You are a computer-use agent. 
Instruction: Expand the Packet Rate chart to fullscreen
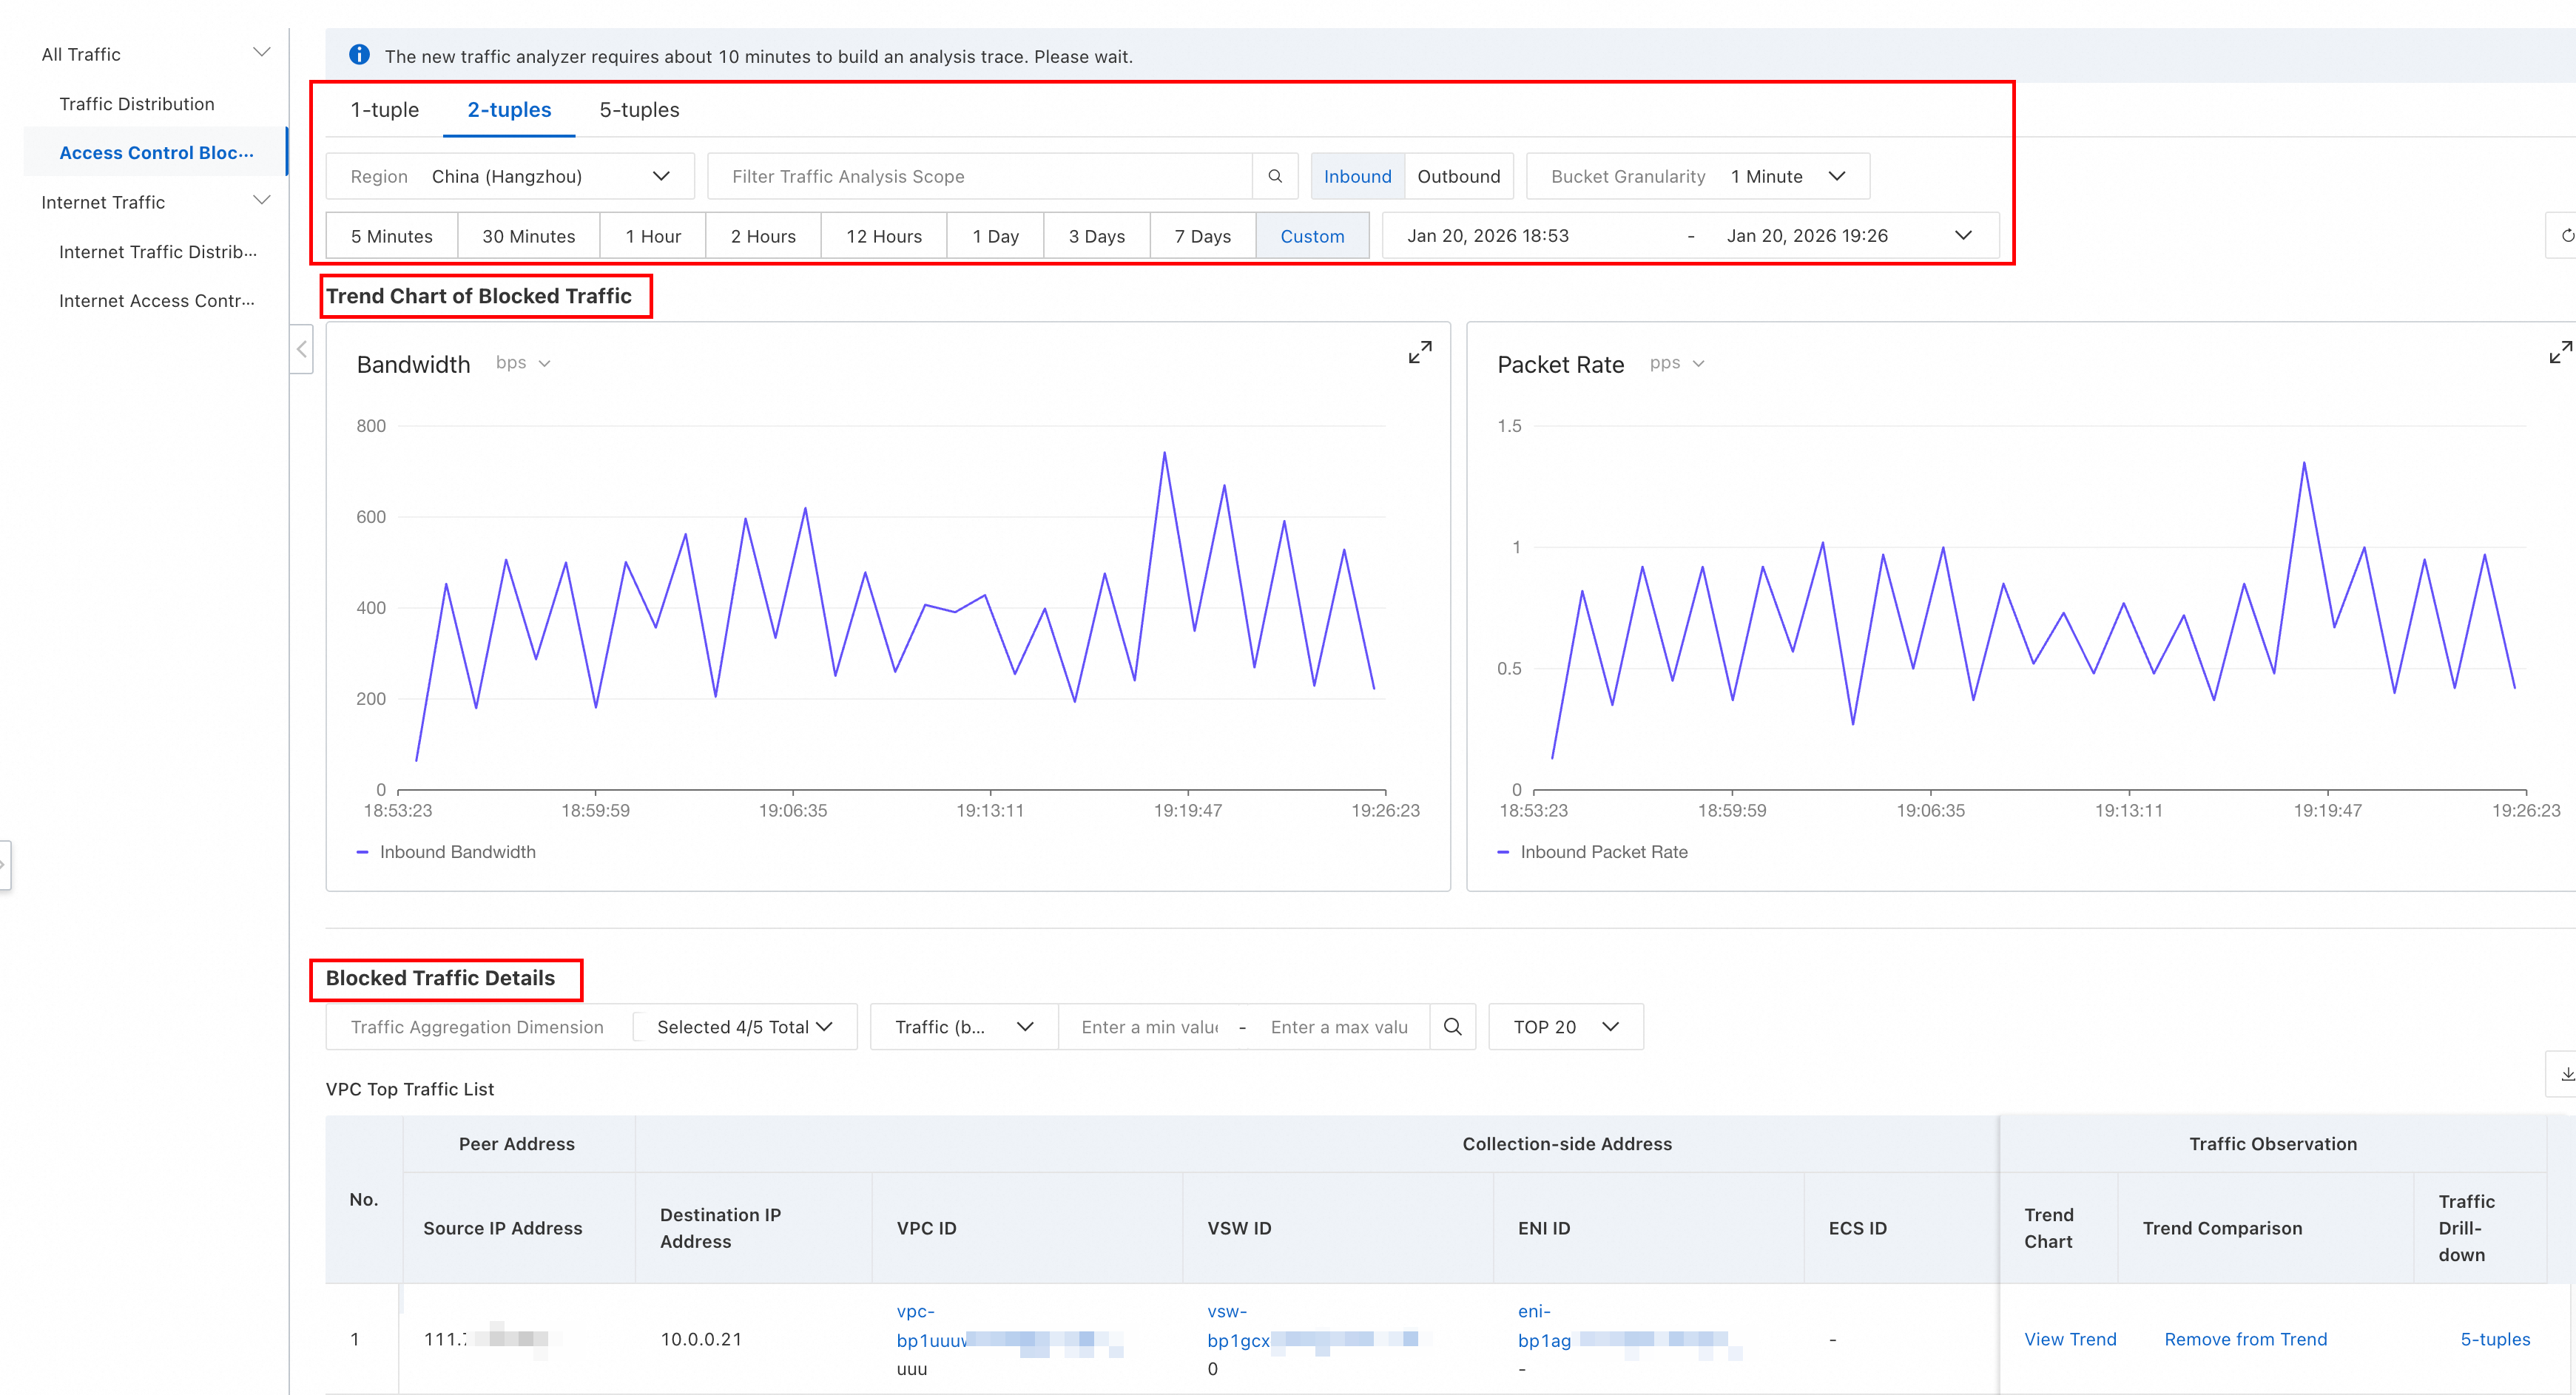point(2559,352)
